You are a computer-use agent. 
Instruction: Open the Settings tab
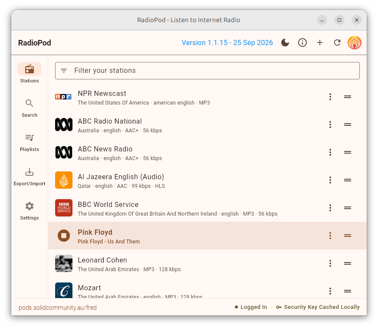click(x=30, y=211)
